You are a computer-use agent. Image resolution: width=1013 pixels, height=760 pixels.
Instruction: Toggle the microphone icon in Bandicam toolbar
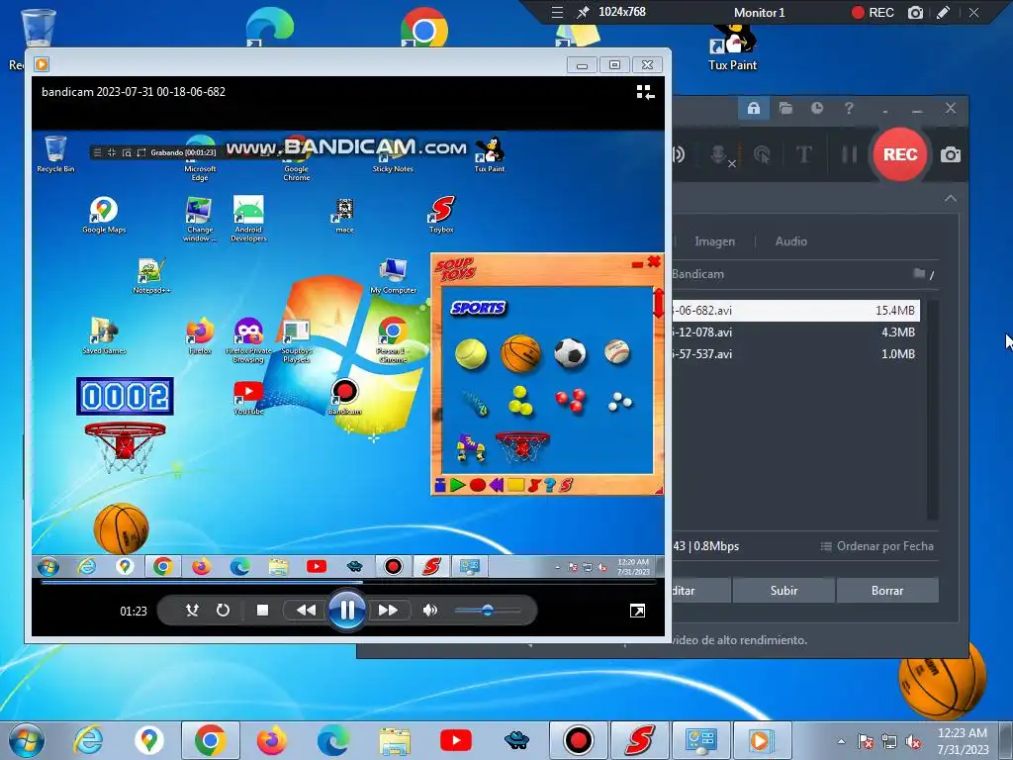coord(720,155)
